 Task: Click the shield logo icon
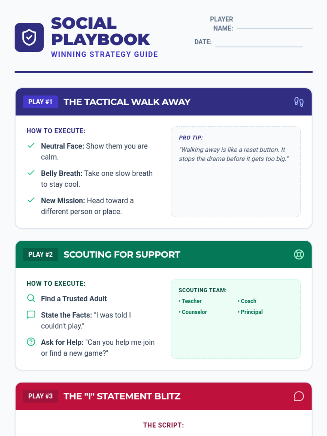[x=29, y=37]
